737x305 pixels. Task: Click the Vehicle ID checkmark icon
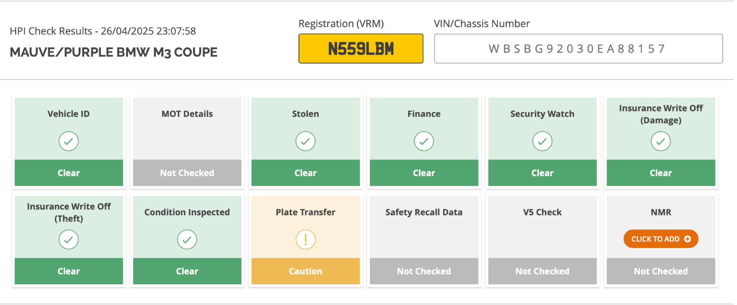69,141
